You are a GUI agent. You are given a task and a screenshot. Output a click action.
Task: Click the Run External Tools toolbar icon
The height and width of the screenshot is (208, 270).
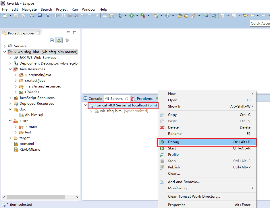(x=143, y=16)
